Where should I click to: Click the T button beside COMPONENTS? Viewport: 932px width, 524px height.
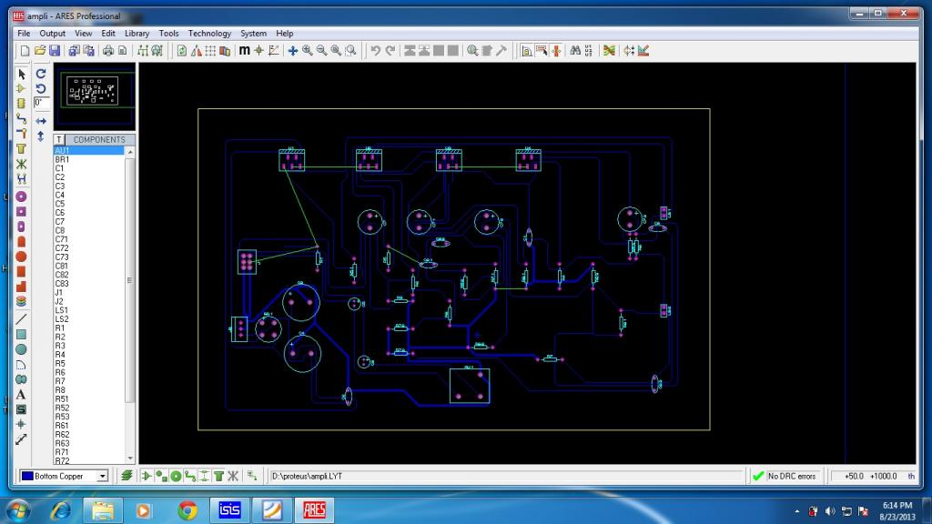tap(59, 139)
